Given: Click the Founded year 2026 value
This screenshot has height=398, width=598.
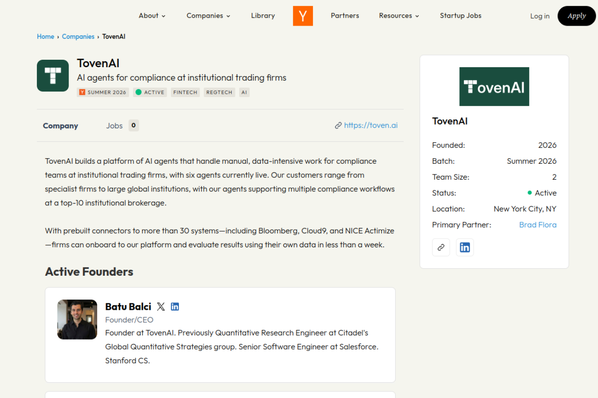Looking at the screenshot, I should 547,146.
